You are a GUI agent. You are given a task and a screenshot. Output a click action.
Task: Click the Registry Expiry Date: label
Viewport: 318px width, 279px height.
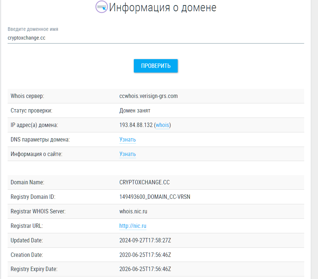click(x=34, y=269)
